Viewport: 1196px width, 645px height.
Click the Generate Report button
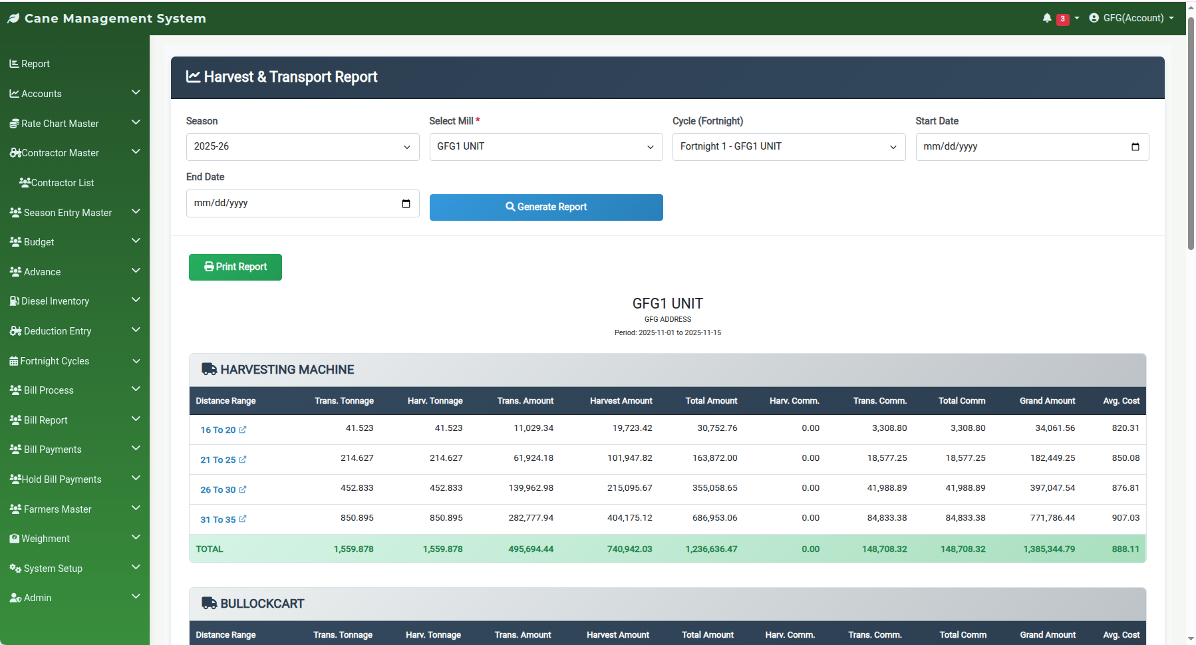[x=546, y=207]
